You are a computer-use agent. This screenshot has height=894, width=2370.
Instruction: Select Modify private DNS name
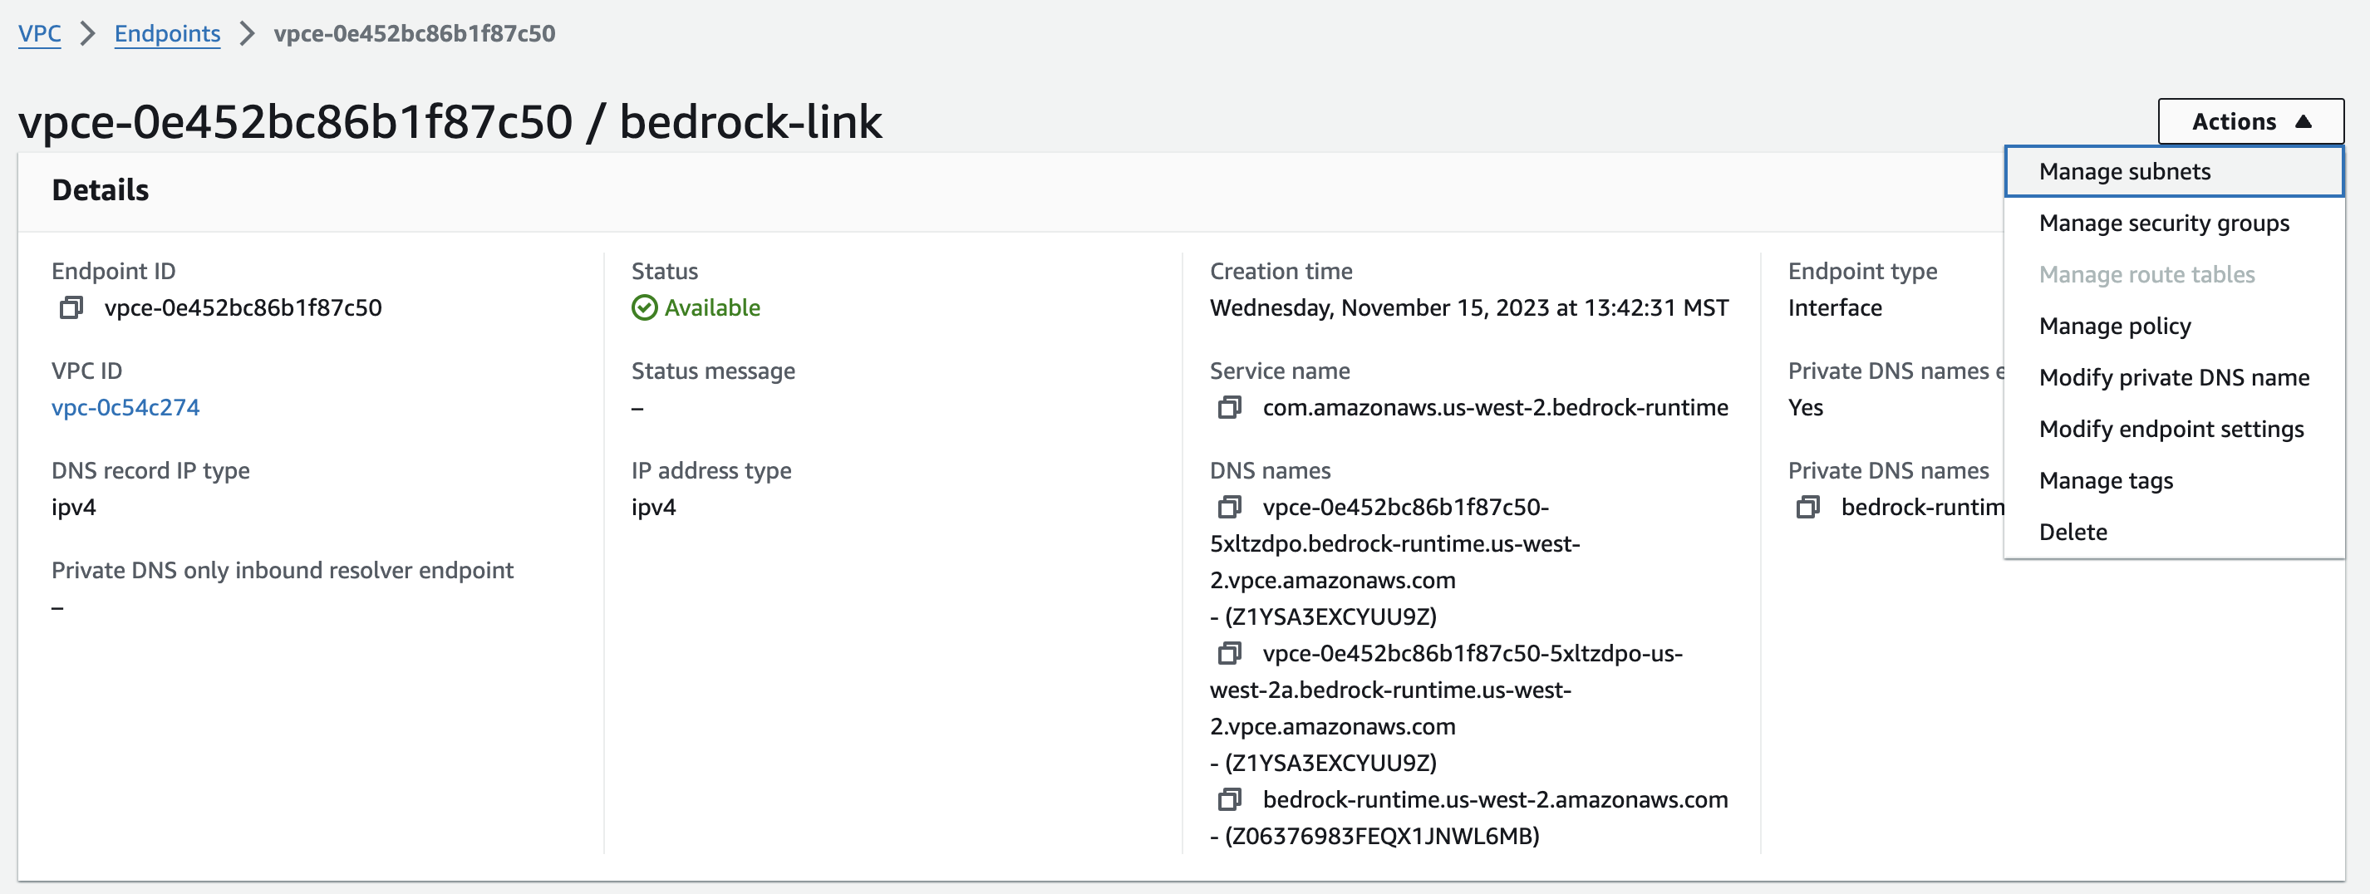[2174, 377]
